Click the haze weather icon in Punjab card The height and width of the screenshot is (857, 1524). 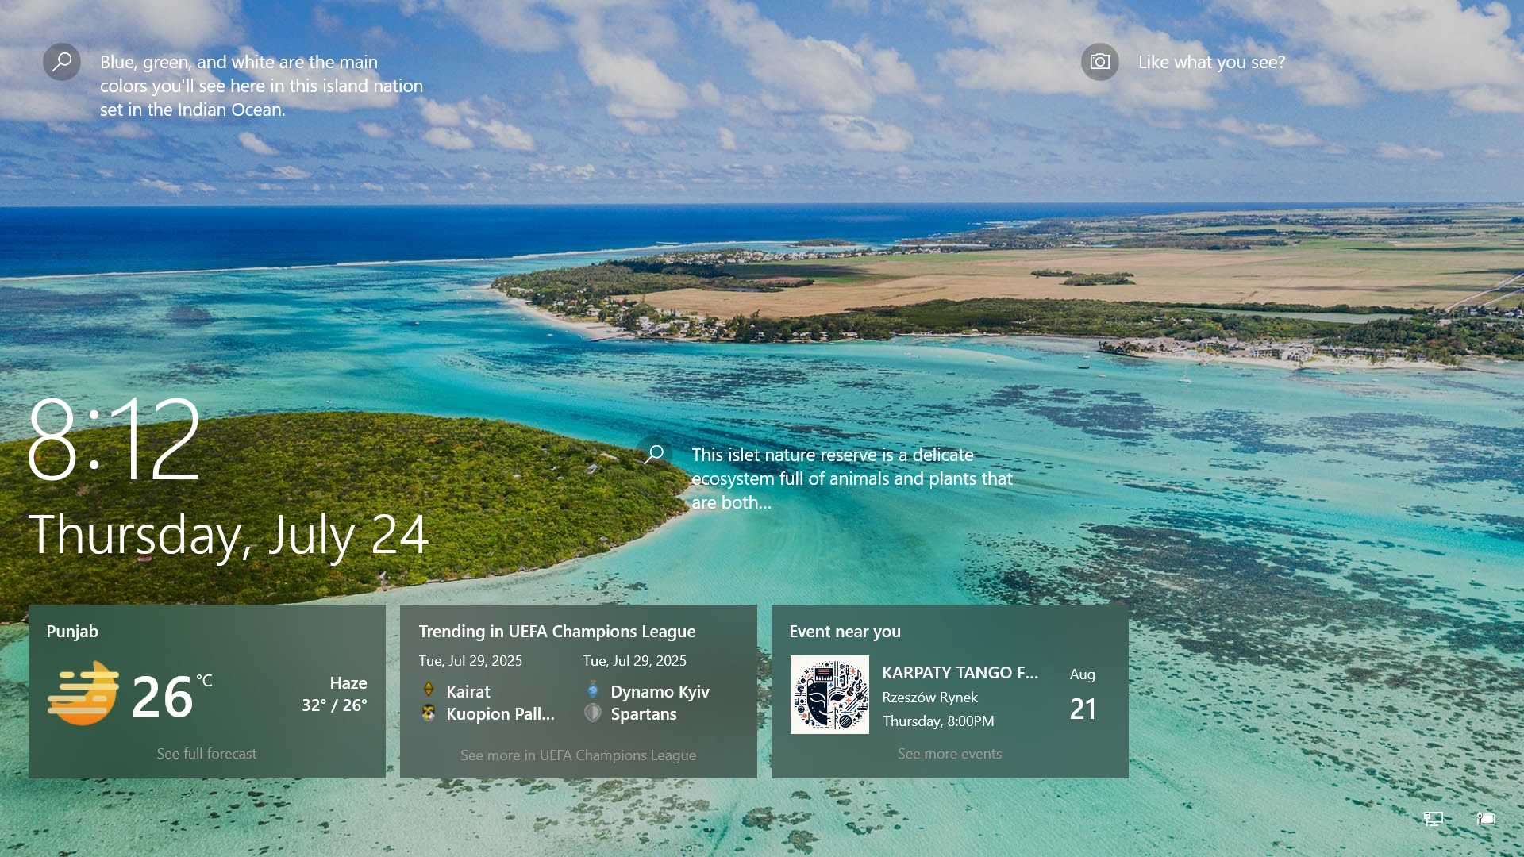coord(83,694)
